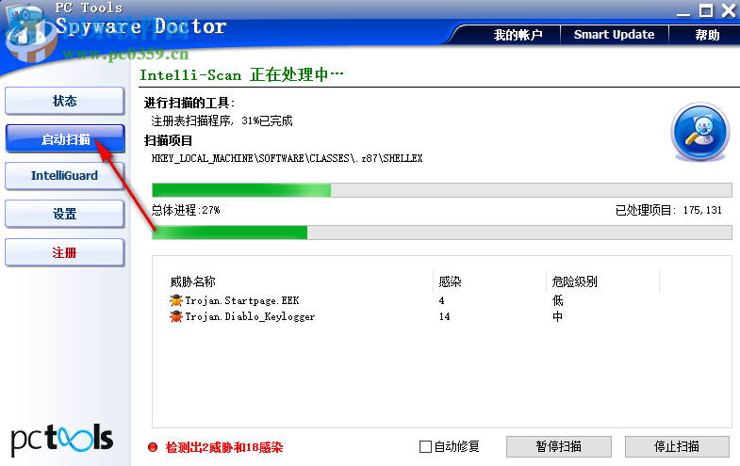Sort by the 感染 column header

tap(450, 281)
